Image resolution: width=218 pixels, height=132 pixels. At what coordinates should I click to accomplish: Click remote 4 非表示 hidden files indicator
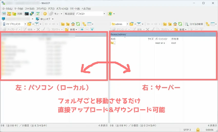[212, 126]
